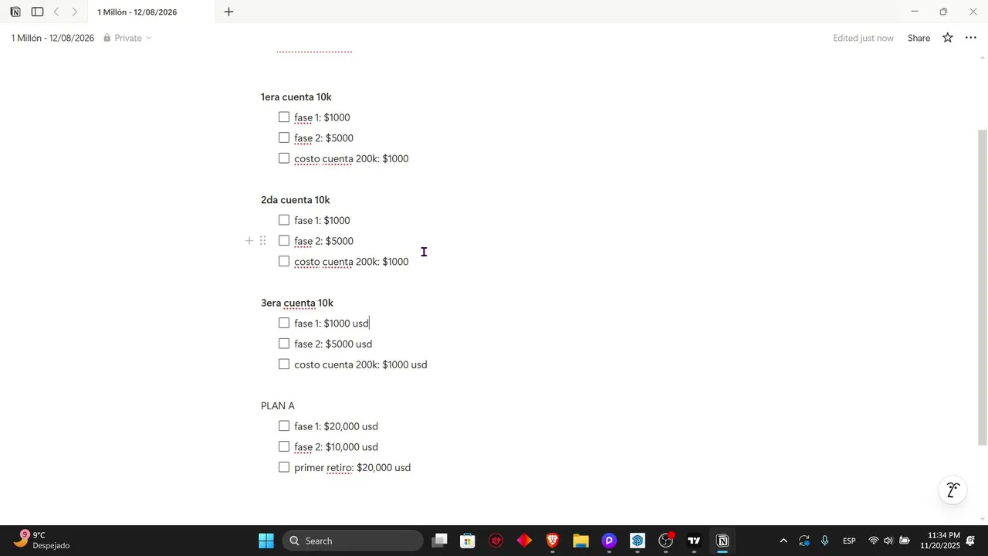Click the ESP language indicator
Image resolution: width=988 pixels, height=556 pixels.
click(849, 541)
